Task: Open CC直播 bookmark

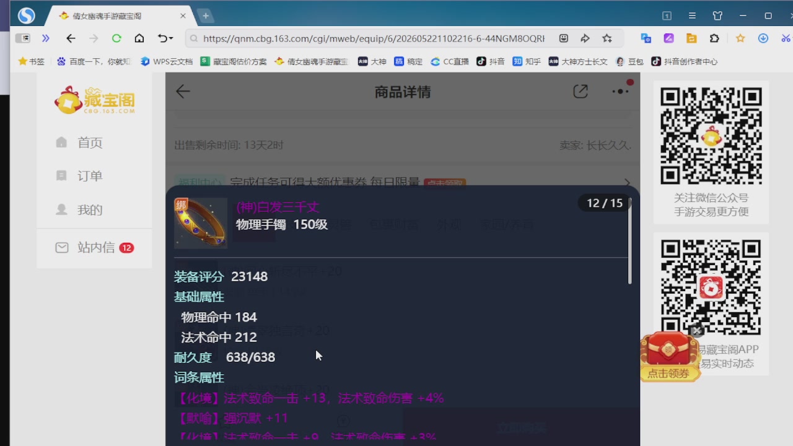Action: pos(450,61)
